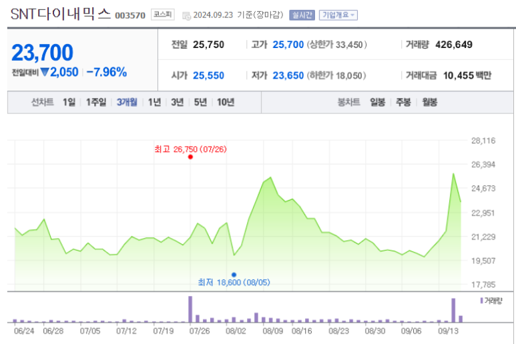Click the 시가 value 25,550
Image resolution: width=516 pixels, height=344 pixels.
[x=208, y=75]
